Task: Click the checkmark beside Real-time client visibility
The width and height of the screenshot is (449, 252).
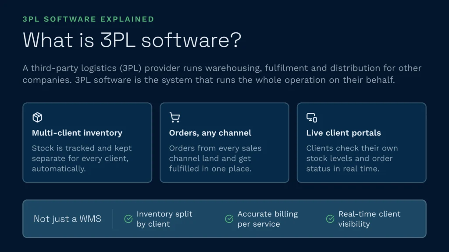Action: [x=330, y=219]
